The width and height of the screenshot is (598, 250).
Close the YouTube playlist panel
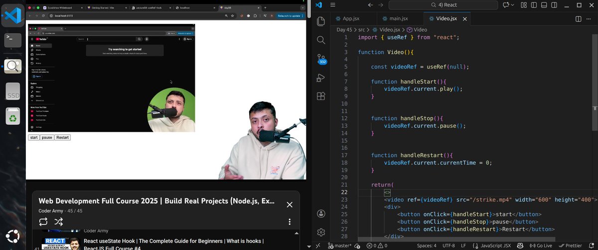290,204
